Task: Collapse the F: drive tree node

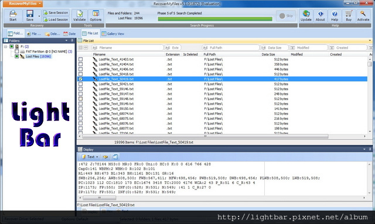Action: click(x=5, y=47)
